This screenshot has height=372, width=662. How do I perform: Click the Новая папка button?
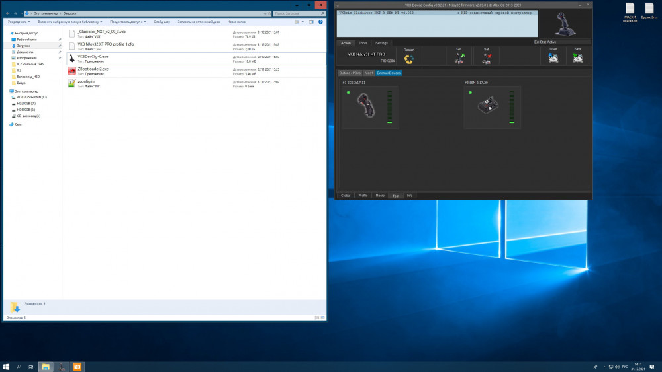pos(236,22)
